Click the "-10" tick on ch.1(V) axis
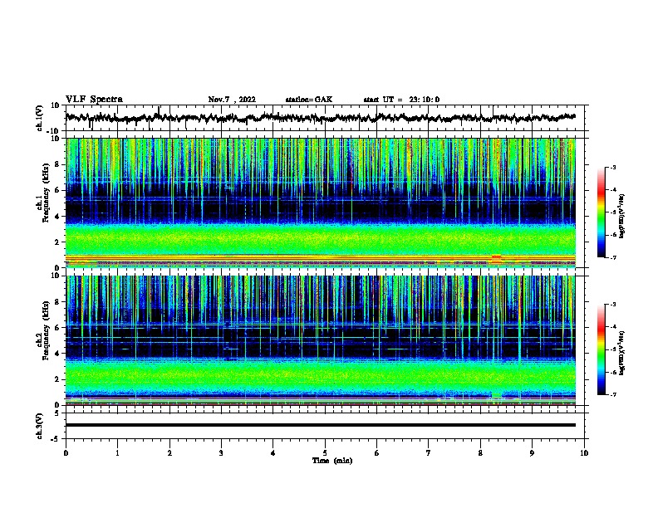This screenshot has width=658, height=508. [54, 131]
